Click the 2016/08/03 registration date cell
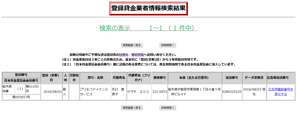Screen dimensions: 297x140 pyautogui.click(x=52, y=92)
